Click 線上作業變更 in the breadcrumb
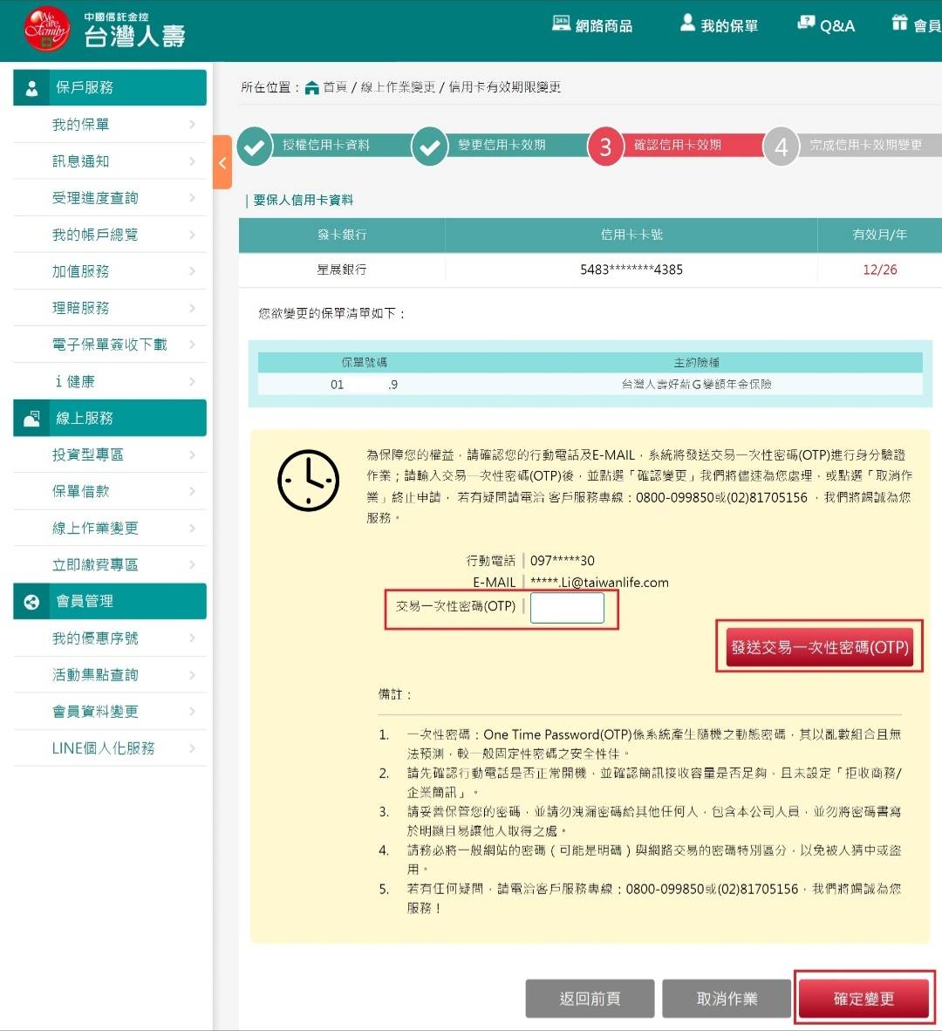Image resolution: width=942 pixels, height=1031 pixels. pyautogui.click(x=398, y=87)
